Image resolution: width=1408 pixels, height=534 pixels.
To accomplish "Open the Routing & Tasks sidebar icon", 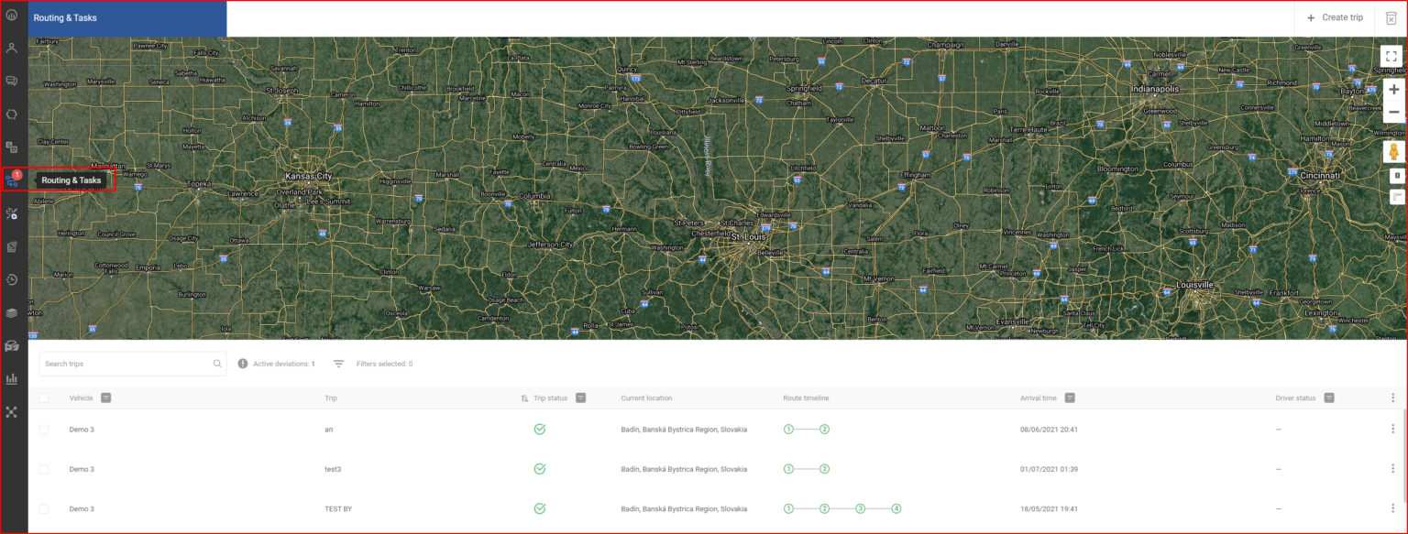I will 12,180.
